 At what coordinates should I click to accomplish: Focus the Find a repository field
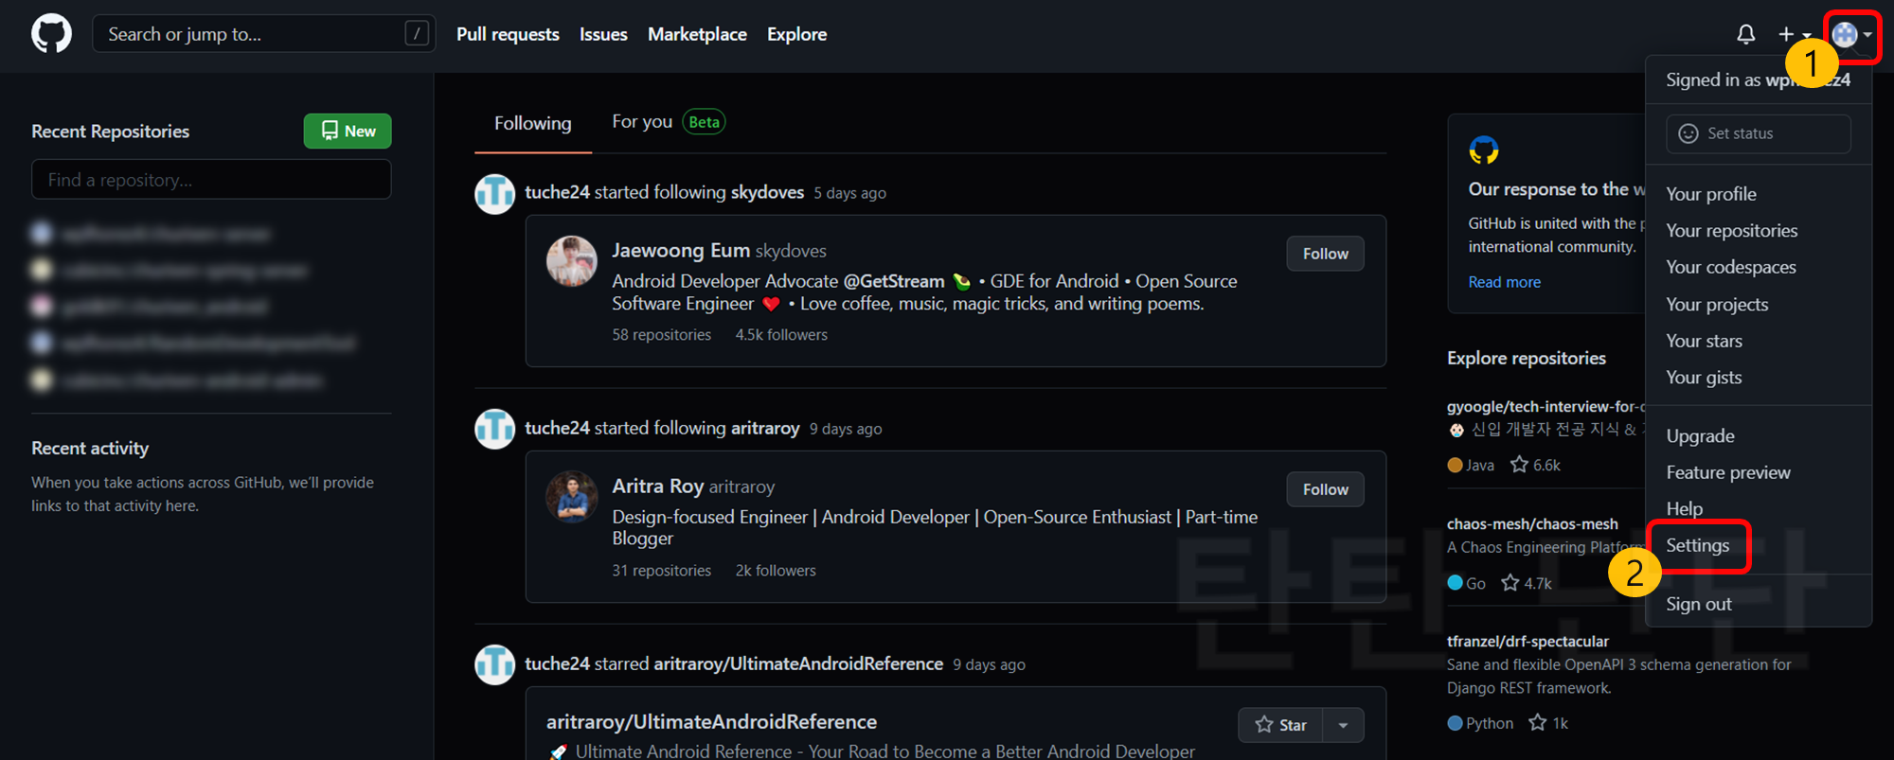click(x=211, y=180)
